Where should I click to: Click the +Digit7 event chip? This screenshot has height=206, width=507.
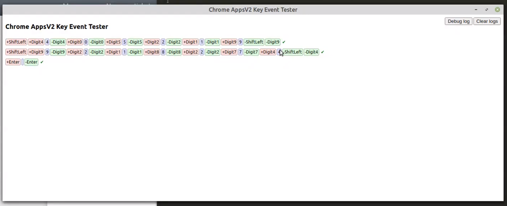[229, 52]
